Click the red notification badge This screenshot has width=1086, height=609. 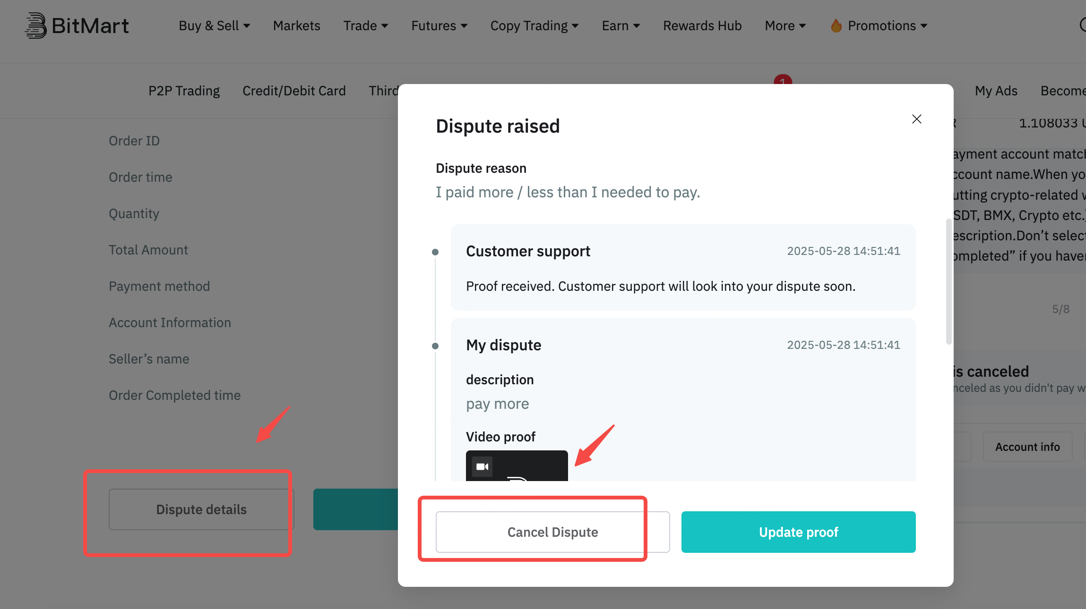[x=783, y=80]
